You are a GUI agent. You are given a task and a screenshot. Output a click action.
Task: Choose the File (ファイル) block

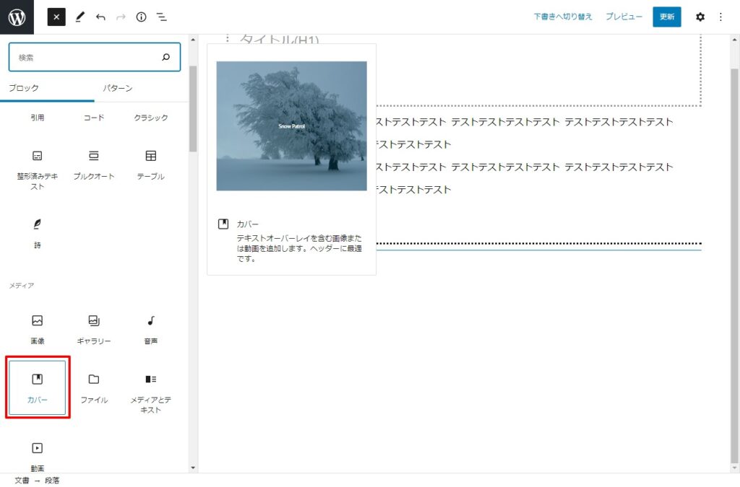(x=93, y=387)
